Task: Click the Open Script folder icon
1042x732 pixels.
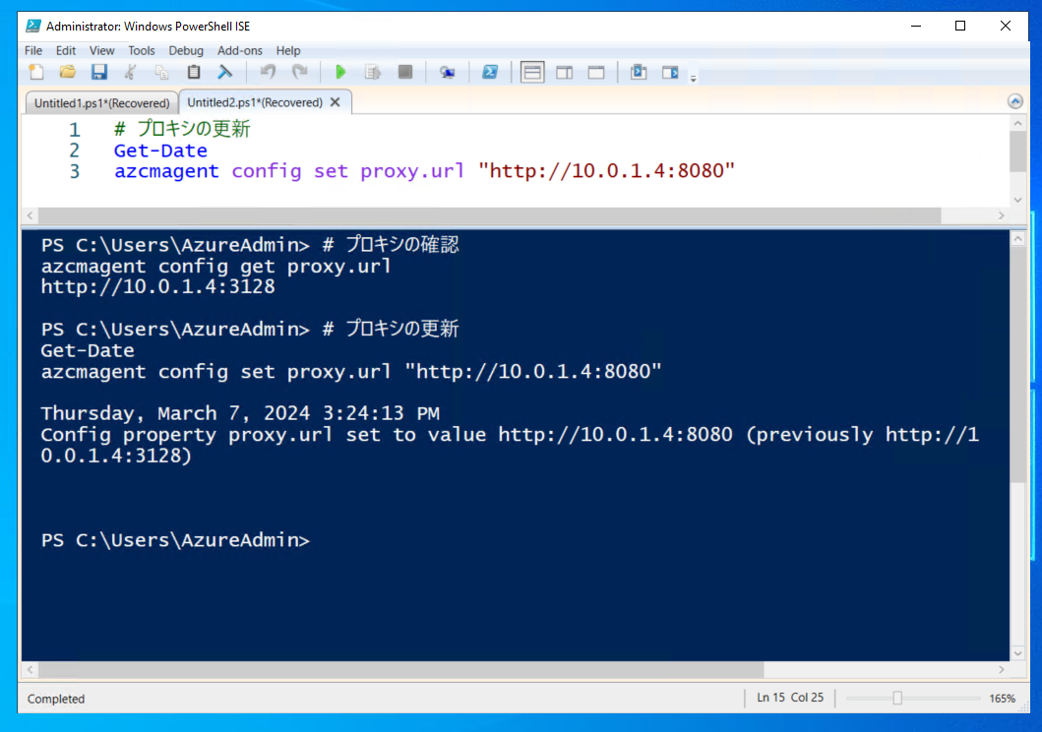Action: 67,72
